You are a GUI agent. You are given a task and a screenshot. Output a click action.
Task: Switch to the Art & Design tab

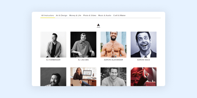click(62, 16)
